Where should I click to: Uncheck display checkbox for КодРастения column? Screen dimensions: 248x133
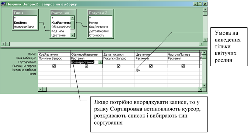pyautogui.click(x=54, y=66)
